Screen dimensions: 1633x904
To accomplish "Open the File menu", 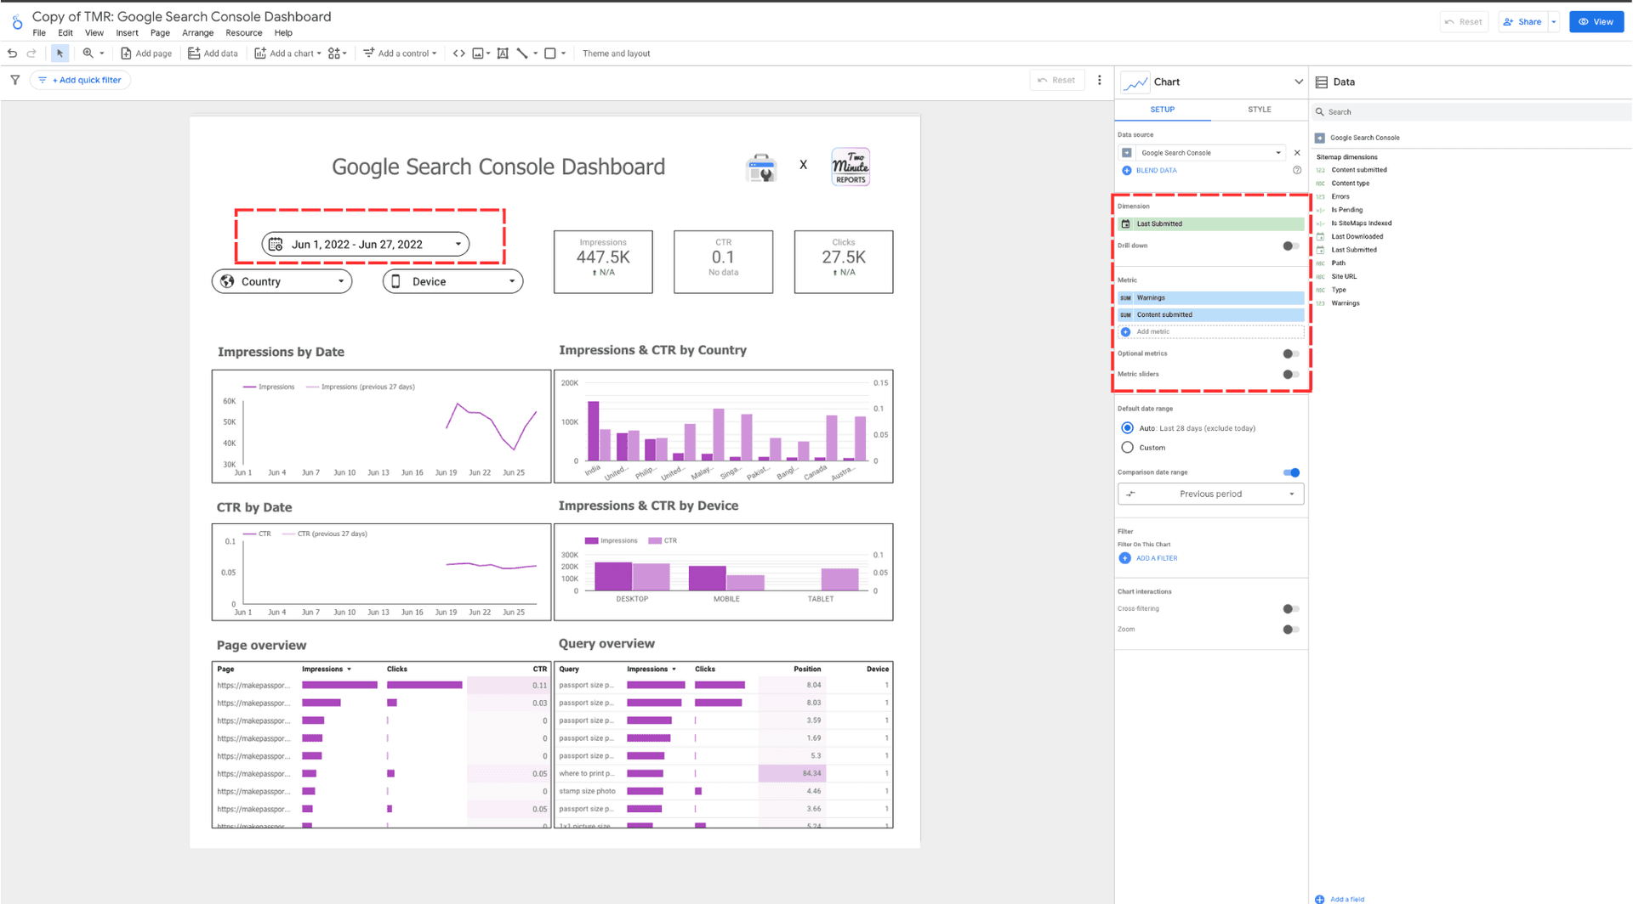I will point(39,33).
